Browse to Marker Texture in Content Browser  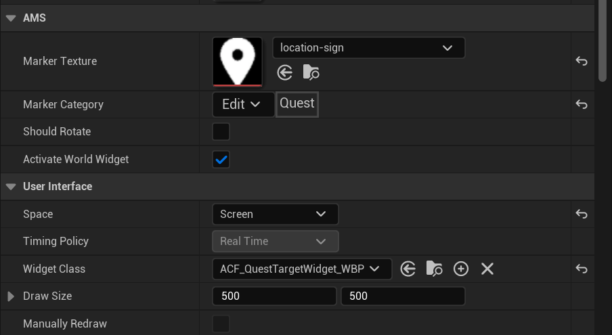(311, 72)
